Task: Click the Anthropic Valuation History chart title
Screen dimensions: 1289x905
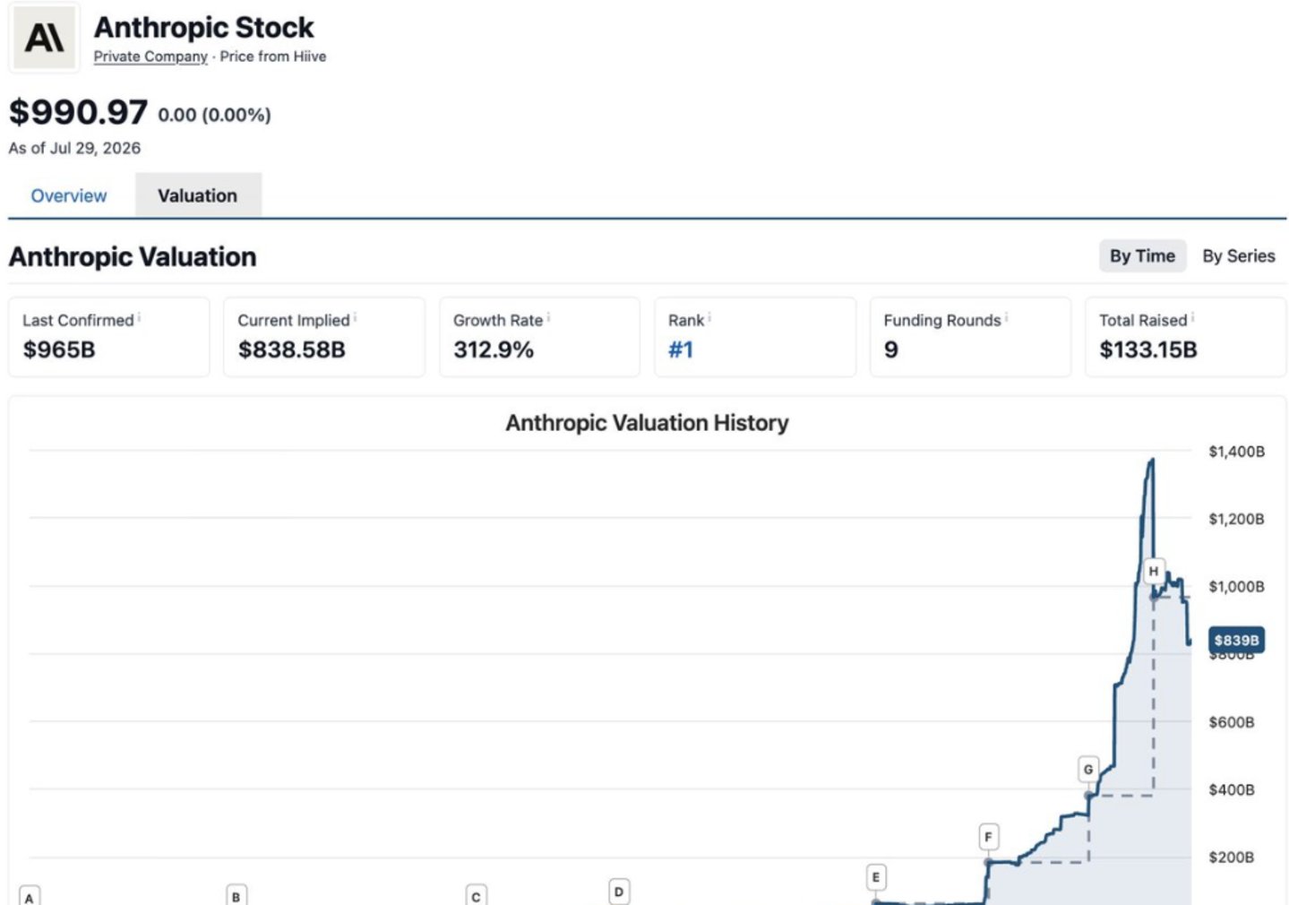Action: pyautogui.click(x=647, y=423)
